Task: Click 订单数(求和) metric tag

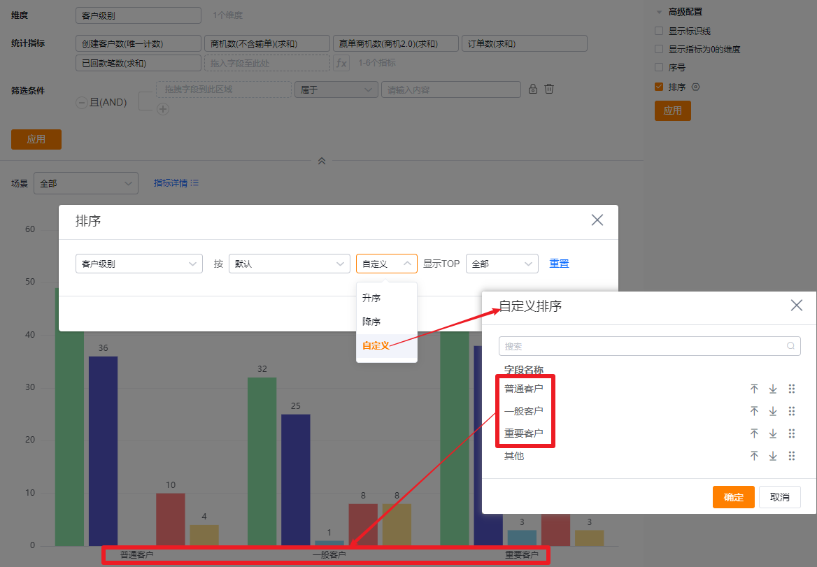Action: pyautogui.click(x=524, y=43)
